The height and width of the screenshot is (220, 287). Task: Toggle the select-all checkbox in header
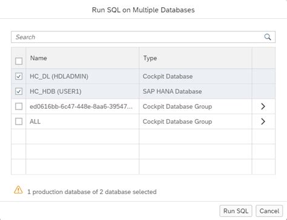click(x=19, y=61)
